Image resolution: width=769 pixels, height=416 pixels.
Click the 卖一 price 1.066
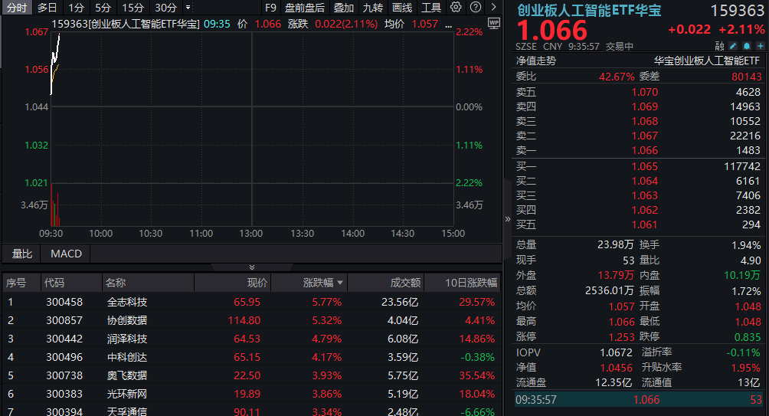[x=644, y=150]
